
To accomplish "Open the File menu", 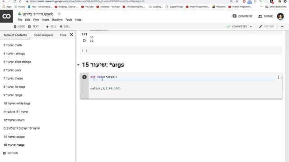I will (x=20, y=20).
